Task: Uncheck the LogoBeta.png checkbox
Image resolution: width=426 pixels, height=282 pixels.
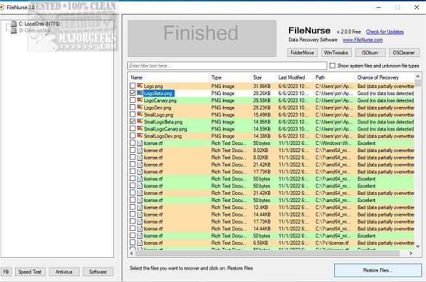Action: 132,93
